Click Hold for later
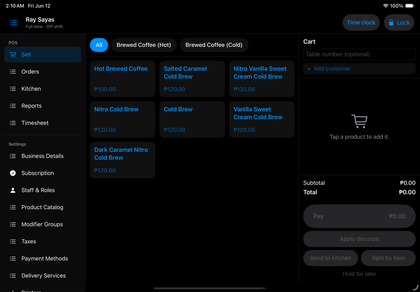 (359, 274)
